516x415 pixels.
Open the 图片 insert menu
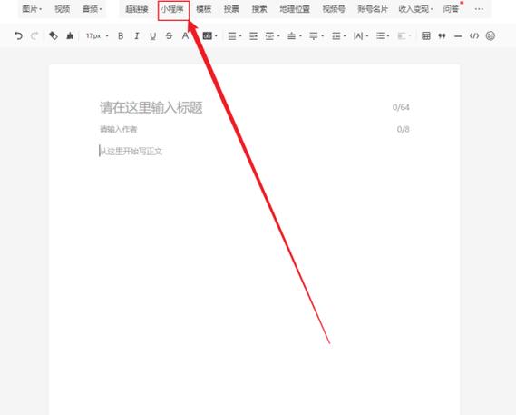[x=32, y=9]
